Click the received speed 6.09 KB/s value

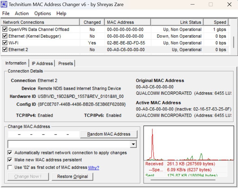189,170
